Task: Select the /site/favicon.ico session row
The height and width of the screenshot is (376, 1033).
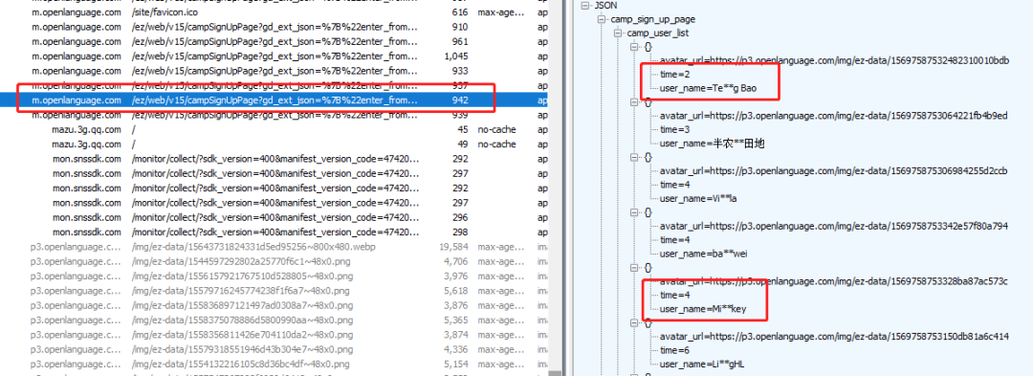Action: [x=274, y=11]
